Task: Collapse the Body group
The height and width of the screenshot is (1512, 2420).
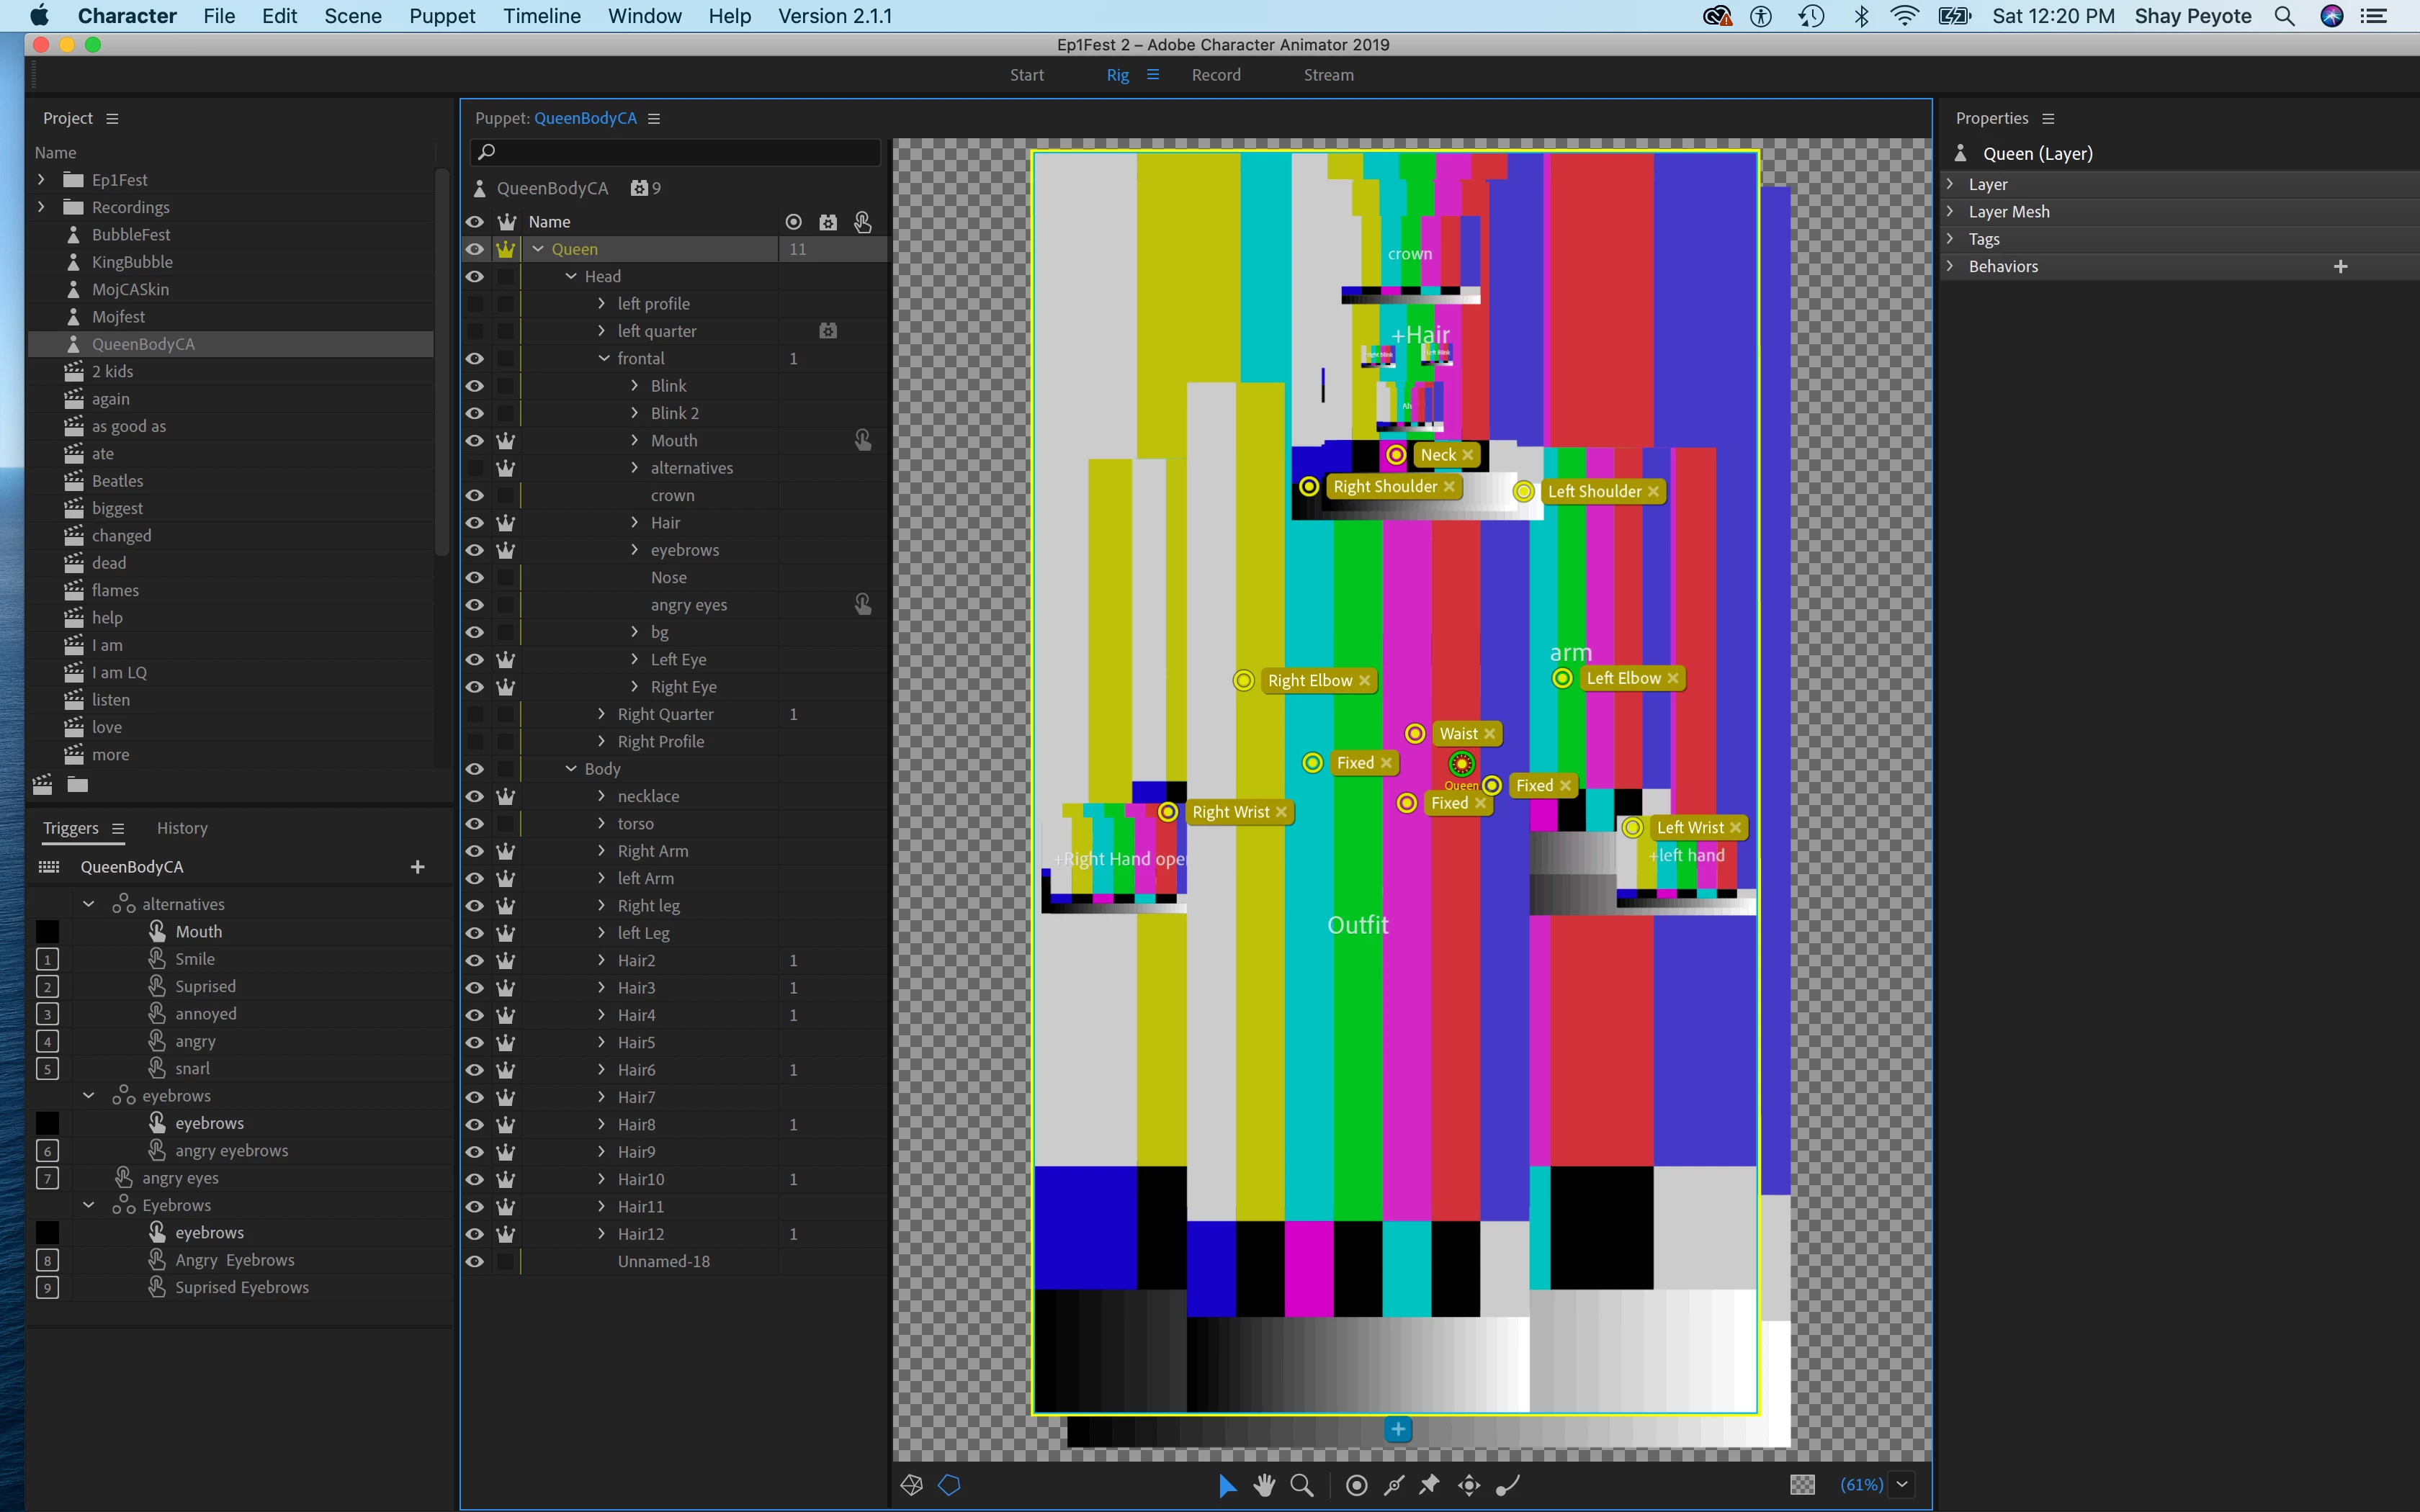Action: point(571,769)
